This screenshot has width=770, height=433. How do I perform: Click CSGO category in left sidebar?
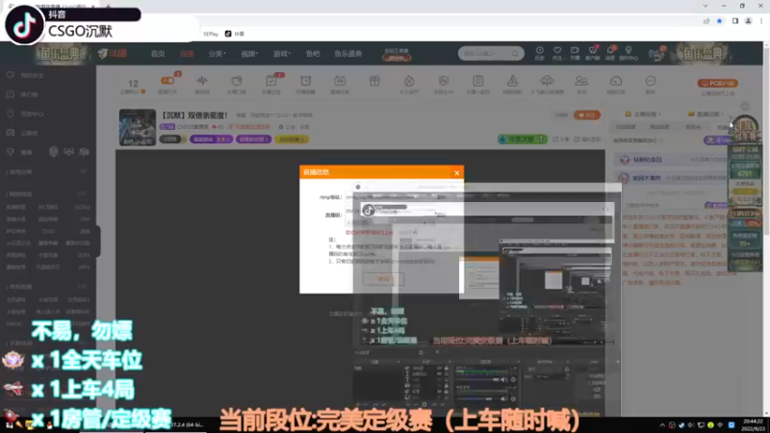48,231
